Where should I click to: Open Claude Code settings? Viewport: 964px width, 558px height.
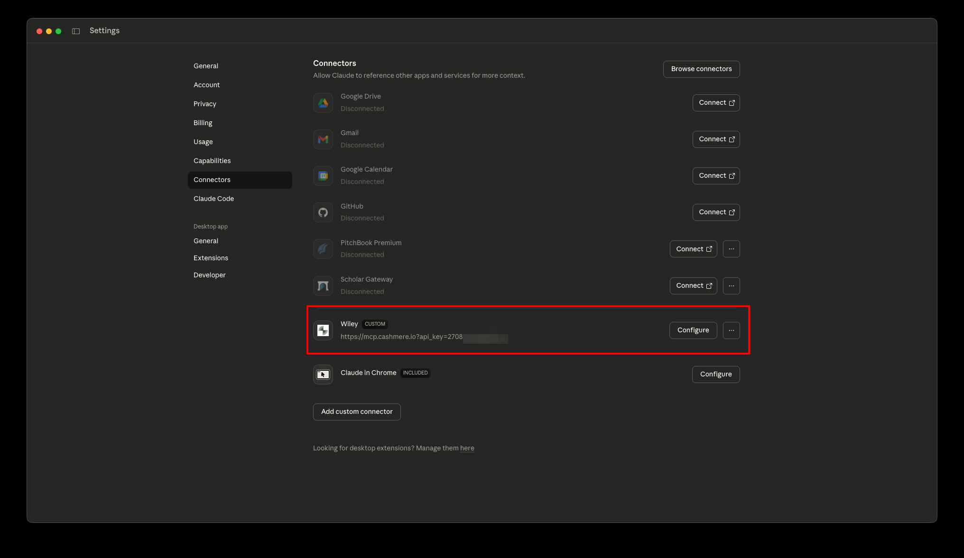pyautogui.click(x=240, y=199)
